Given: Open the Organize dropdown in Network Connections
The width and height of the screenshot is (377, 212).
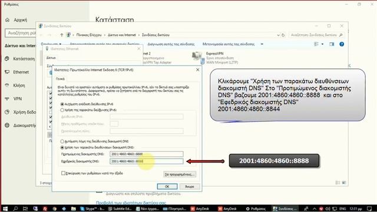Looking at the screenshot, I should pos(51,44).
